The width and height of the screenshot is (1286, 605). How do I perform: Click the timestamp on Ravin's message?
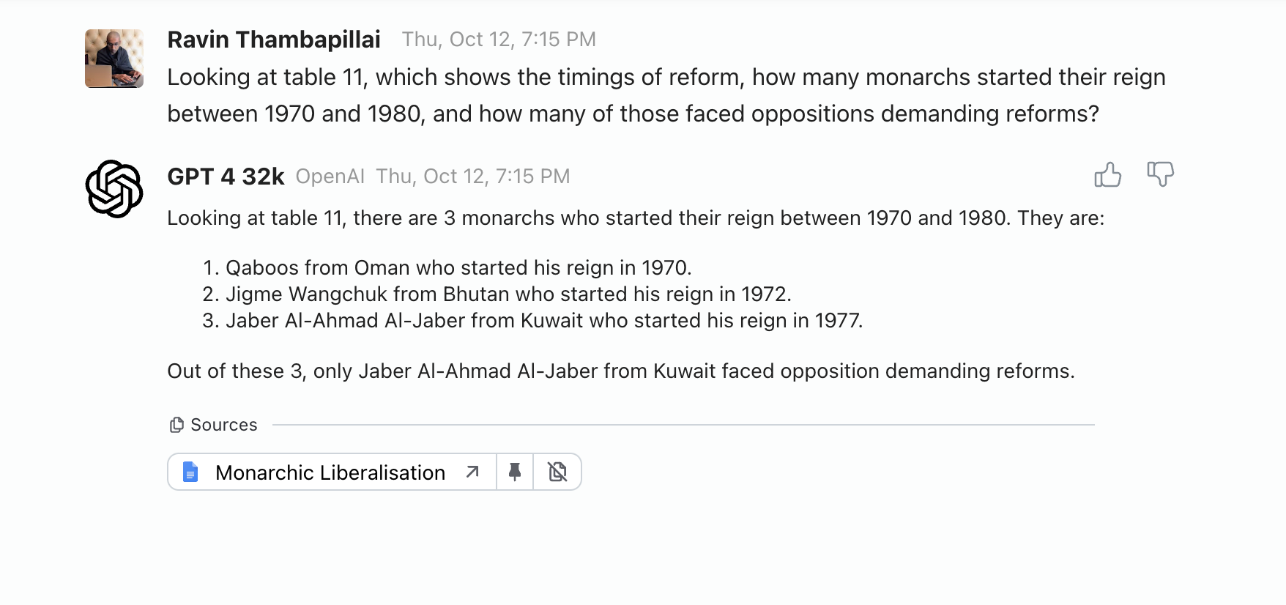(499, 40)
